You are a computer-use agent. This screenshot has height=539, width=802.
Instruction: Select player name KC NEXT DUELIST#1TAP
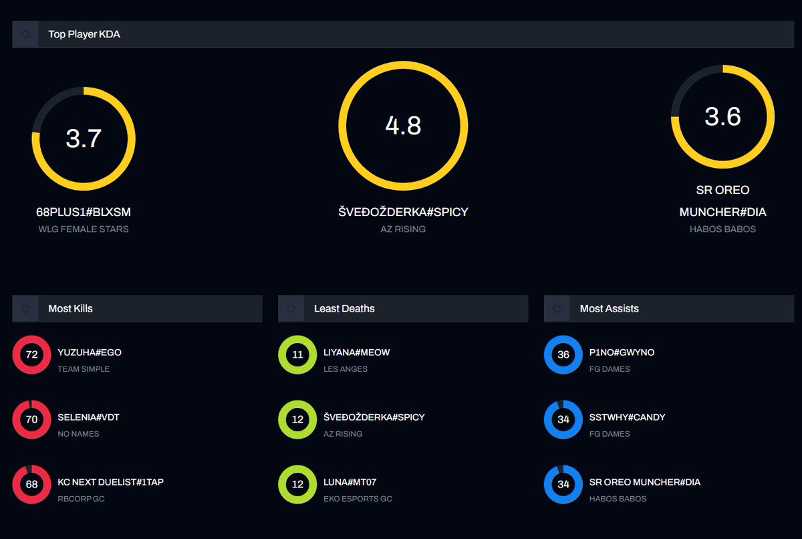click(110, 482)
